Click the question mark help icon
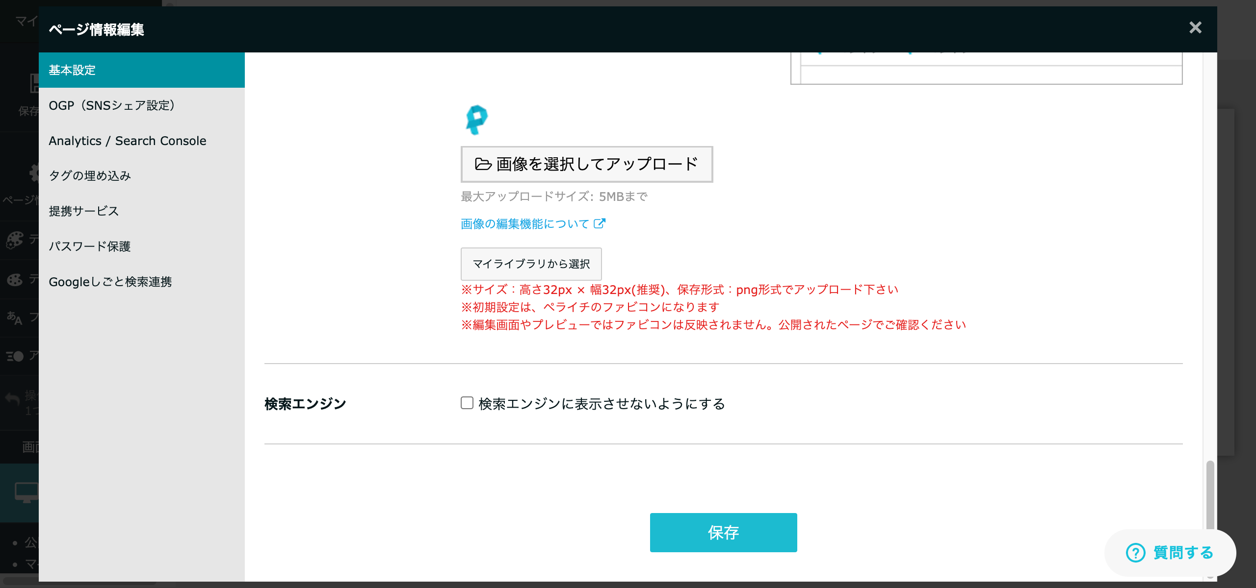 (x=1135, y=553)
